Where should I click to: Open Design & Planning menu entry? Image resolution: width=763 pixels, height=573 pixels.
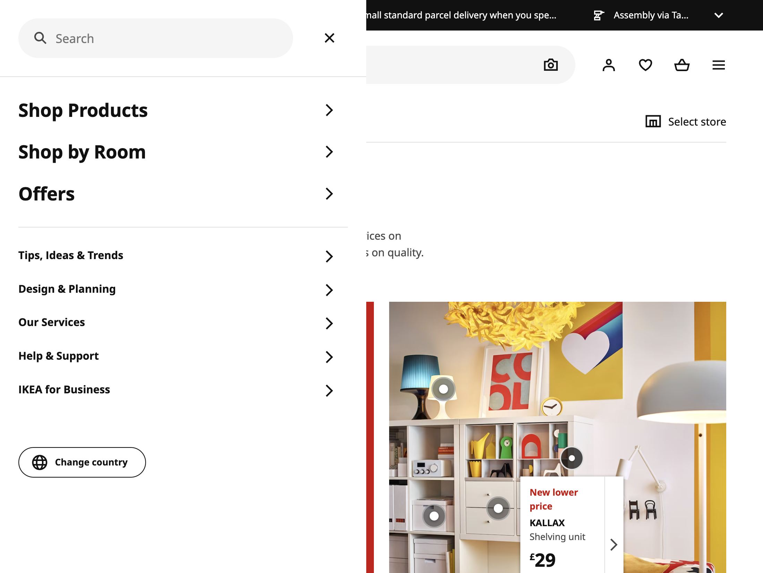pos(67,289)
